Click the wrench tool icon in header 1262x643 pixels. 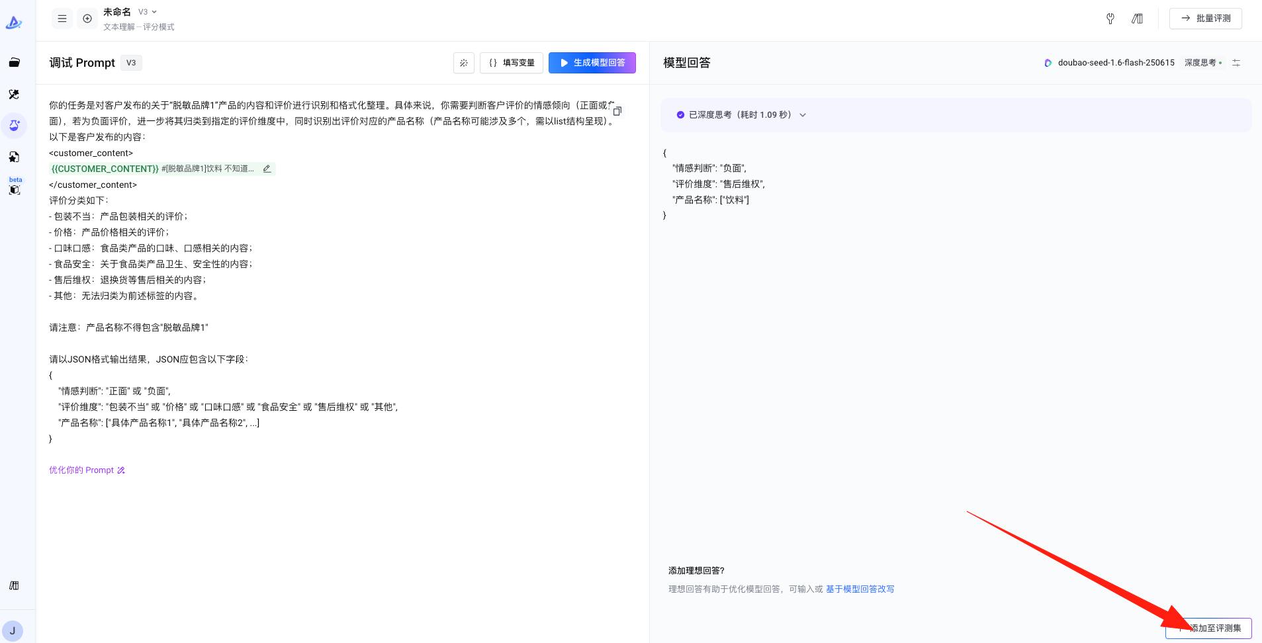(x=1110, y=19)
